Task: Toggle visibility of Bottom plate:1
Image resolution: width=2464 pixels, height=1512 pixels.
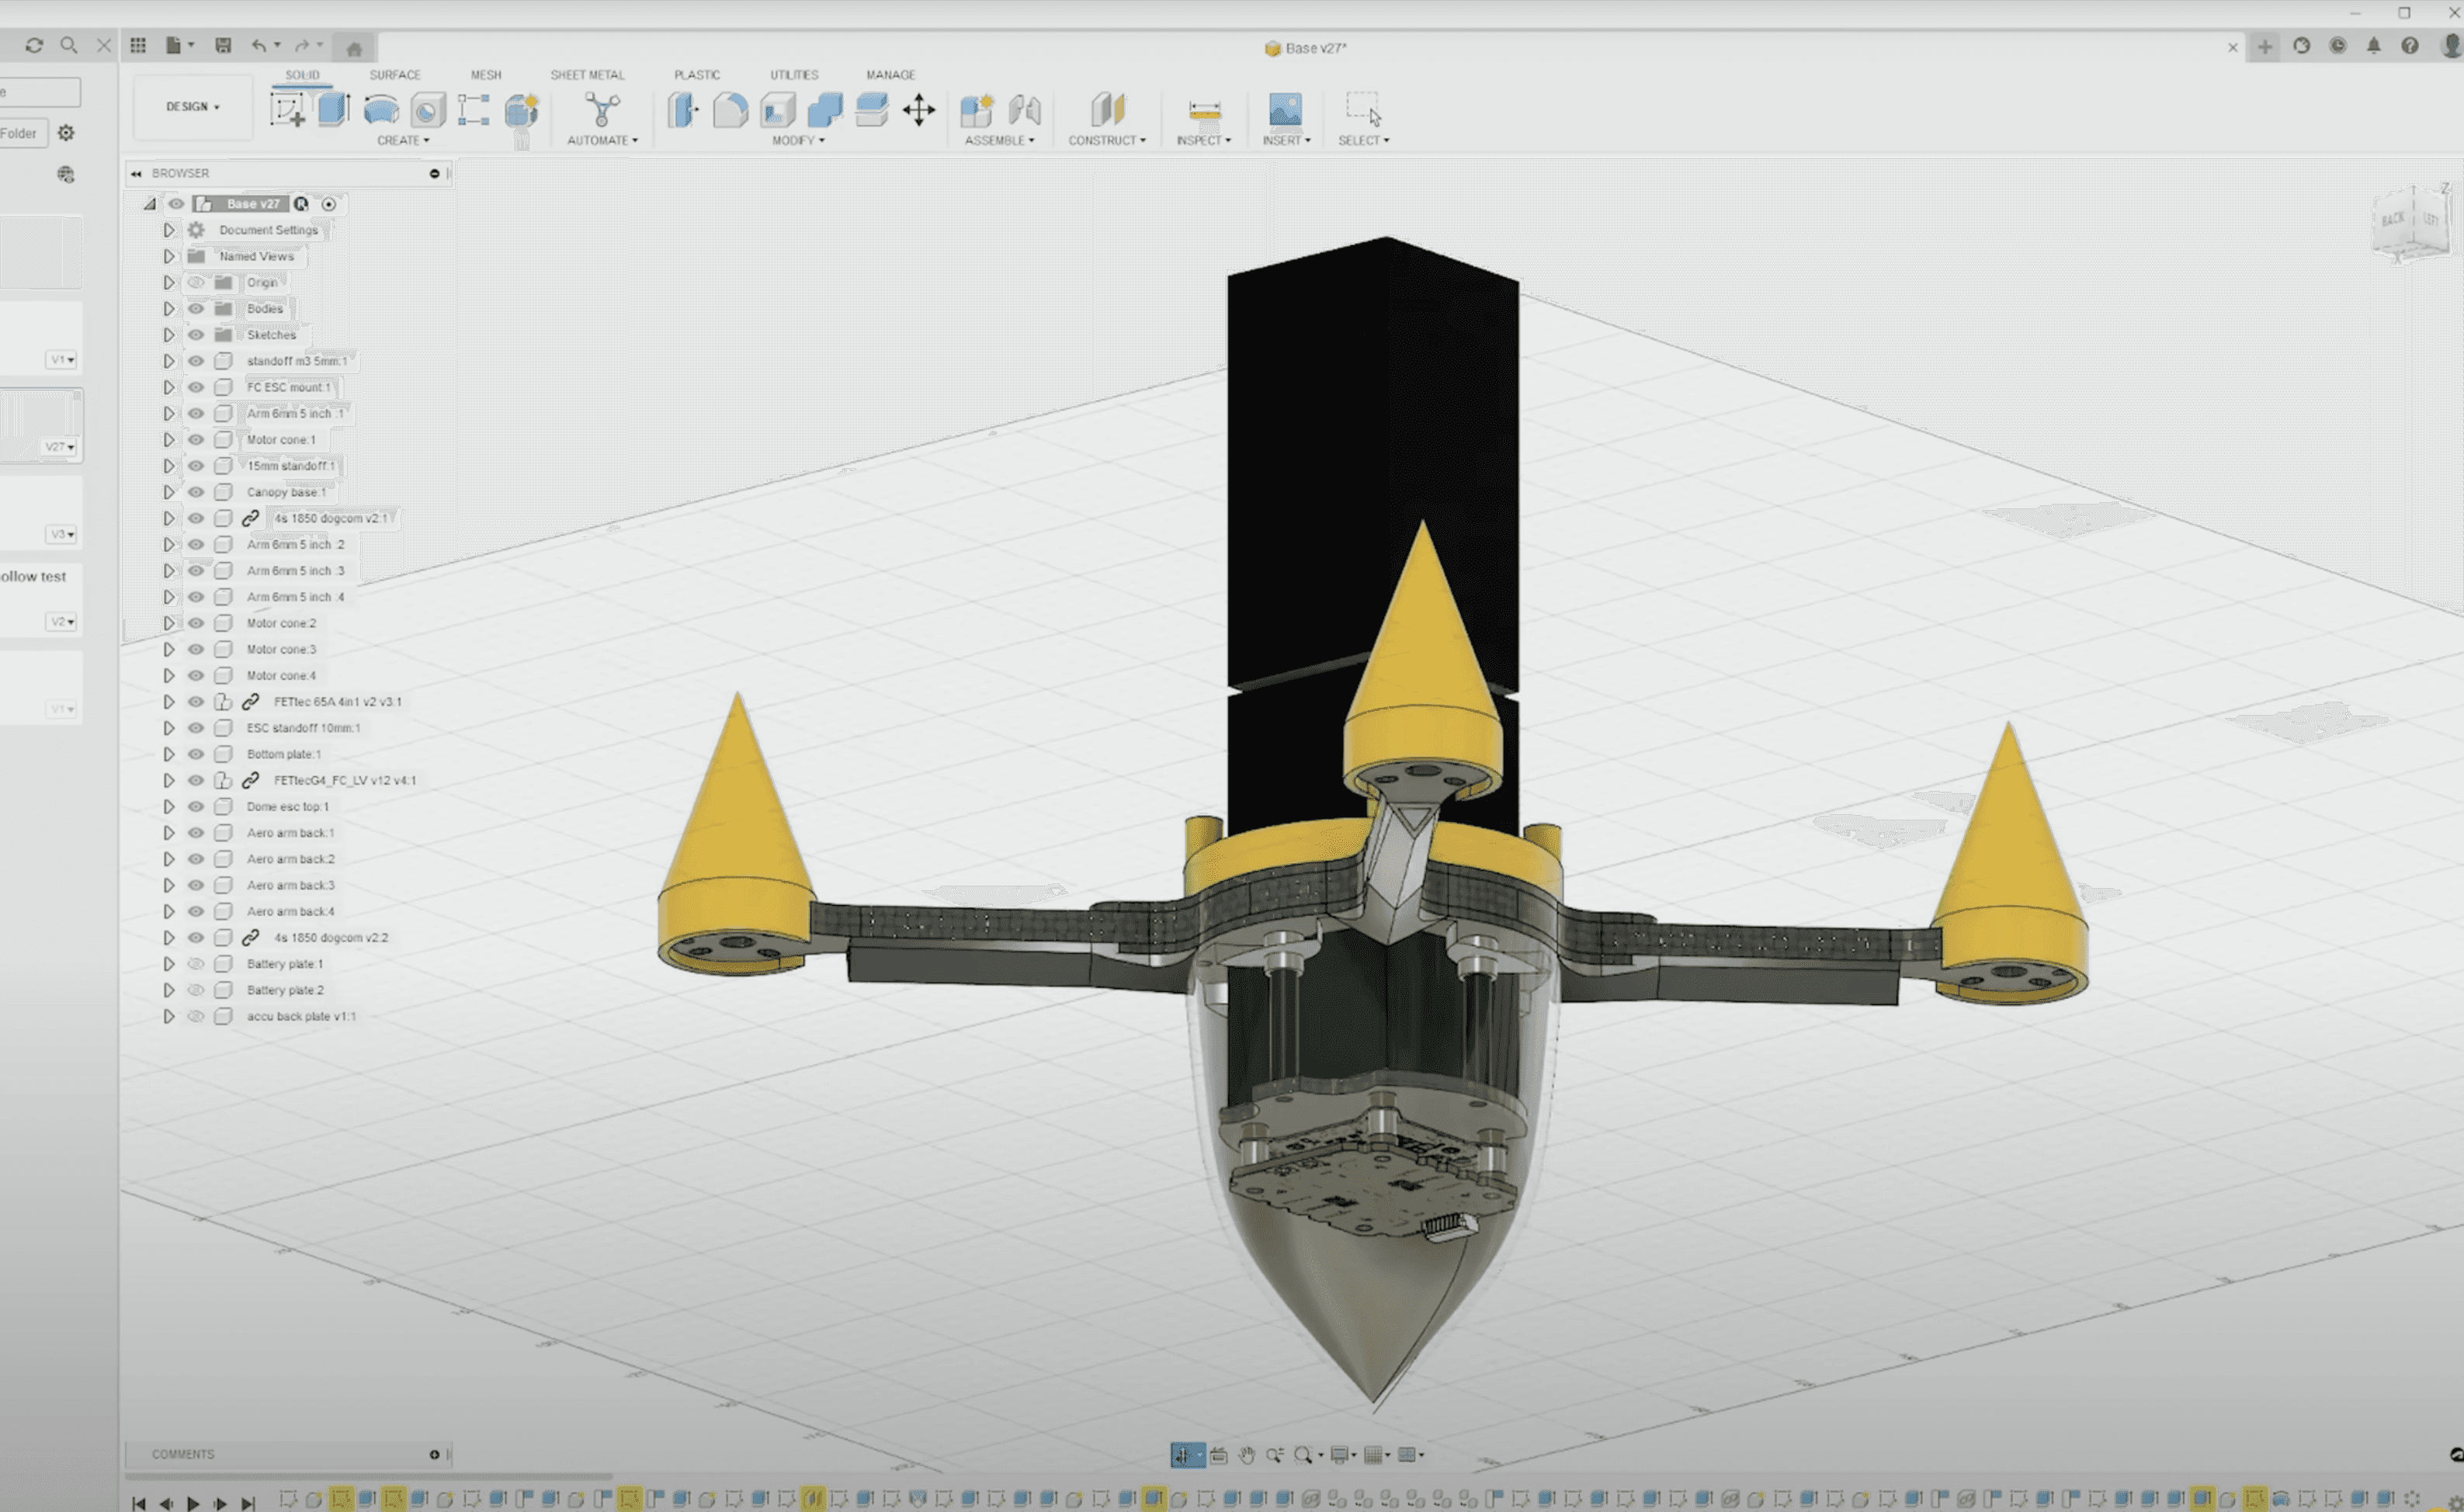Action: tap(196, 754)
